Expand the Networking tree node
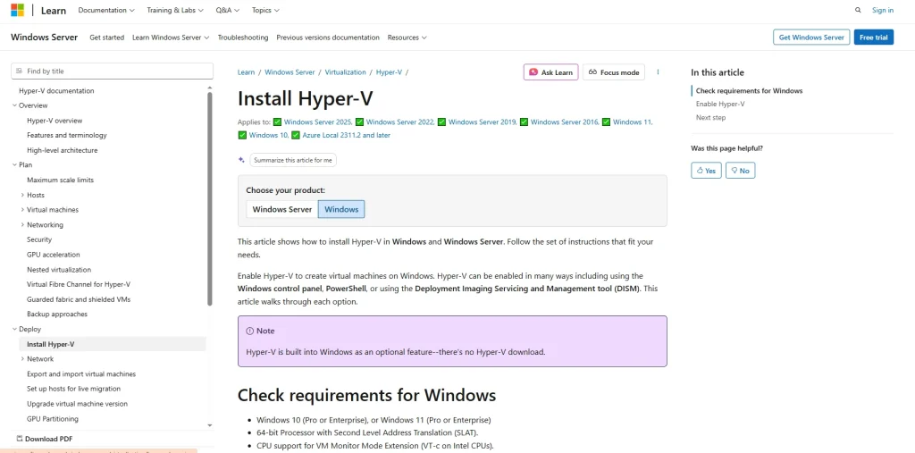Screen dimensions: 915x453 [x=22, y=225]
